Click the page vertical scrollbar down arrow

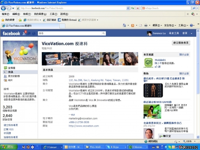click(x=198, y=137)
